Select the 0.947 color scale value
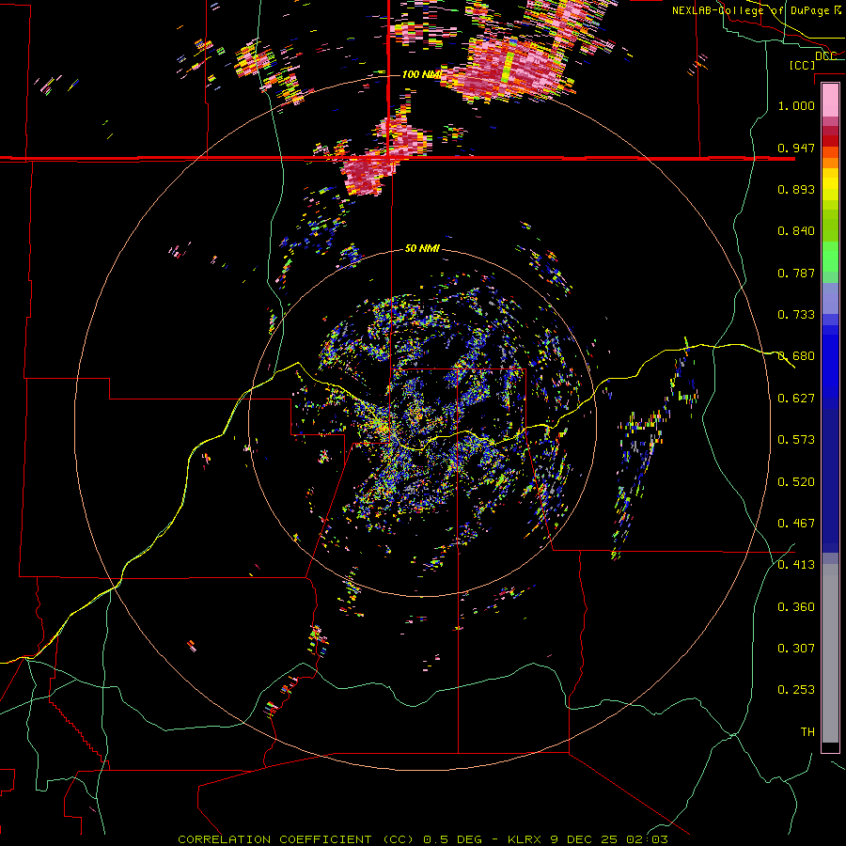 pyautogui.click(x=796, y=148)
